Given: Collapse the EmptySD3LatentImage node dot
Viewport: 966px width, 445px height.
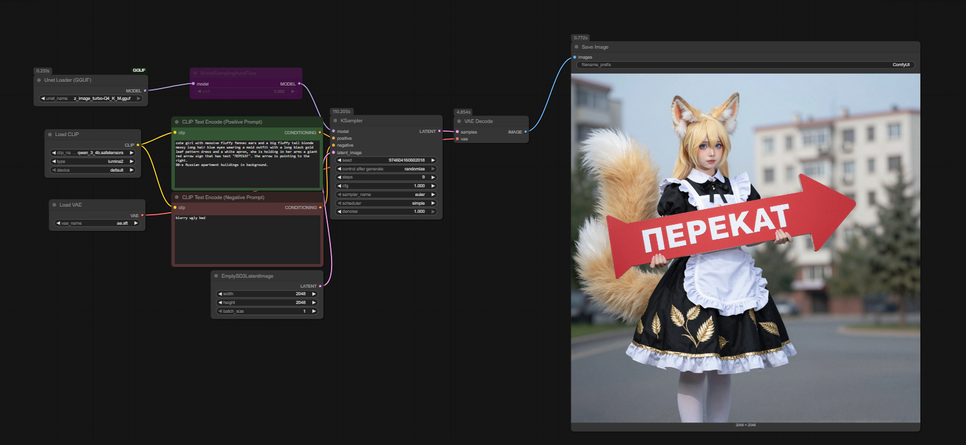Looking at the screenshot, I should click(216, 276).
